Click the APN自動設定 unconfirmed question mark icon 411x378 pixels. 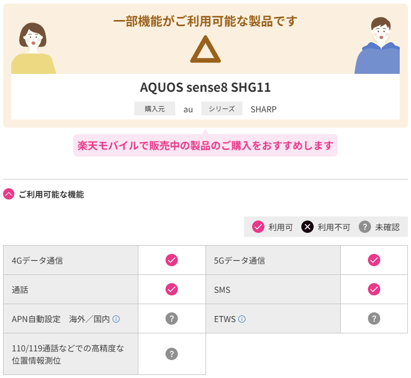pos(172,319)
